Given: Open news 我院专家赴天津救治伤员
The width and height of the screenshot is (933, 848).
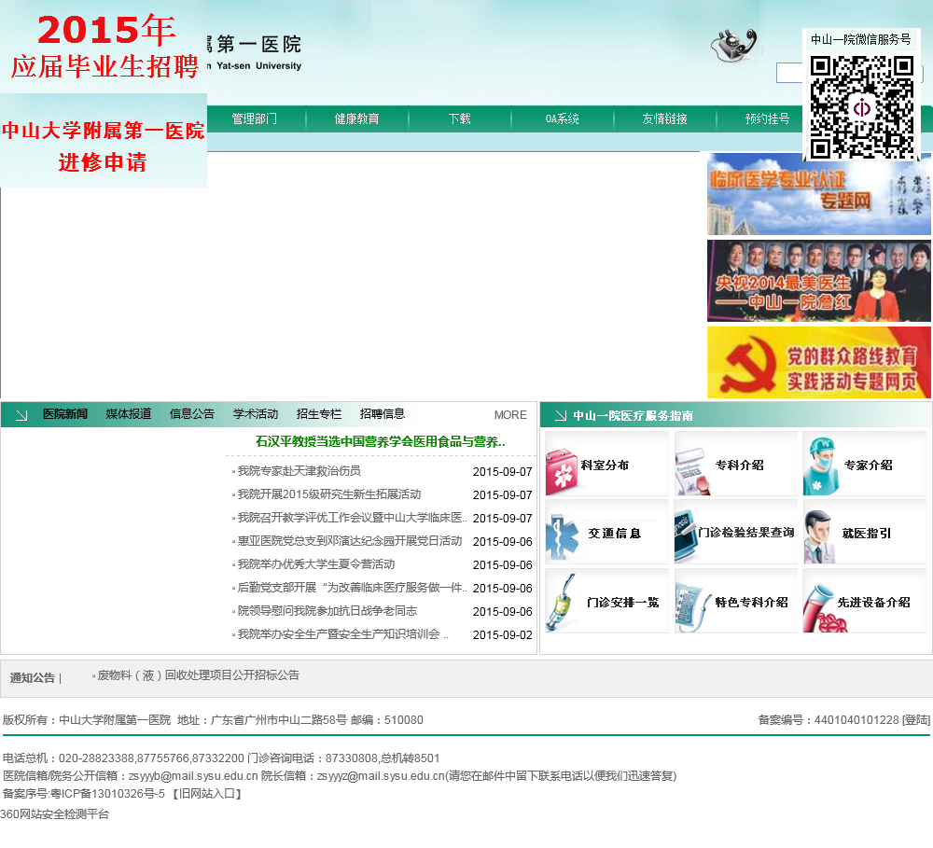Looking at the screenshot, I should (299, 471).
